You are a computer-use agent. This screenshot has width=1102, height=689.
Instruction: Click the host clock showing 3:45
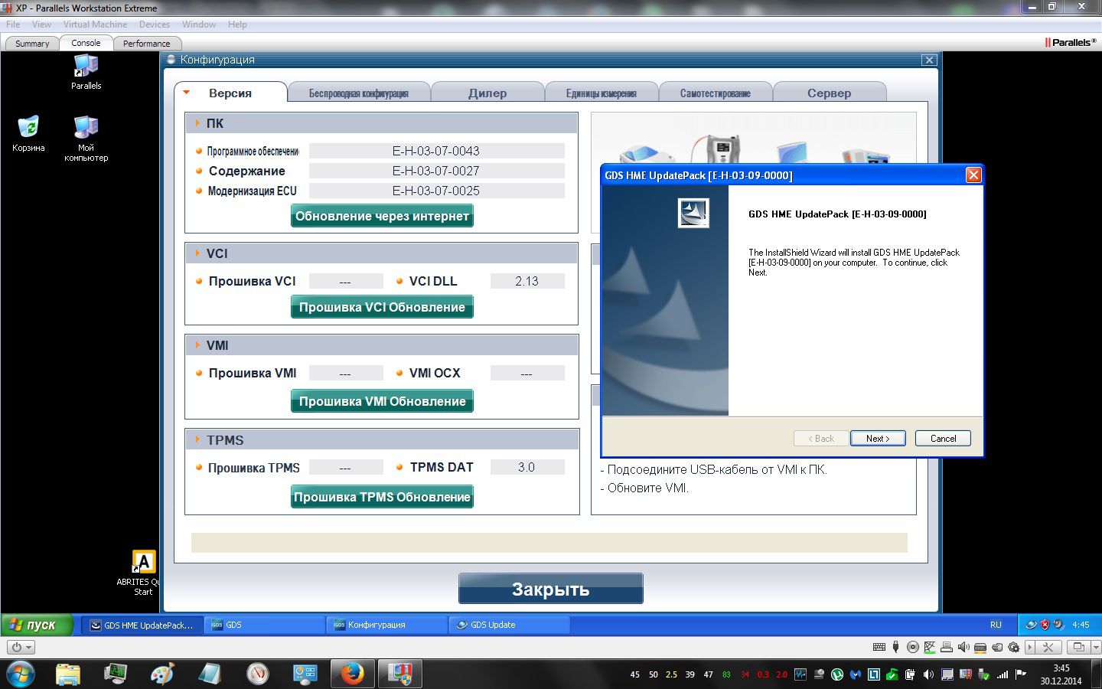[x=1061, y=668]
